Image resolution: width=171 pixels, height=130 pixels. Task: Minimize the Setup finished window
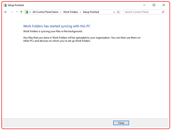click(144, 5)
